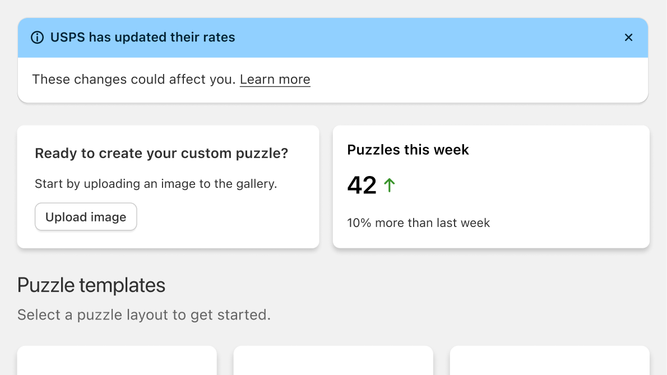Select the "Puzzles this week" heading
667x375 pixels.
pos(407,150)
